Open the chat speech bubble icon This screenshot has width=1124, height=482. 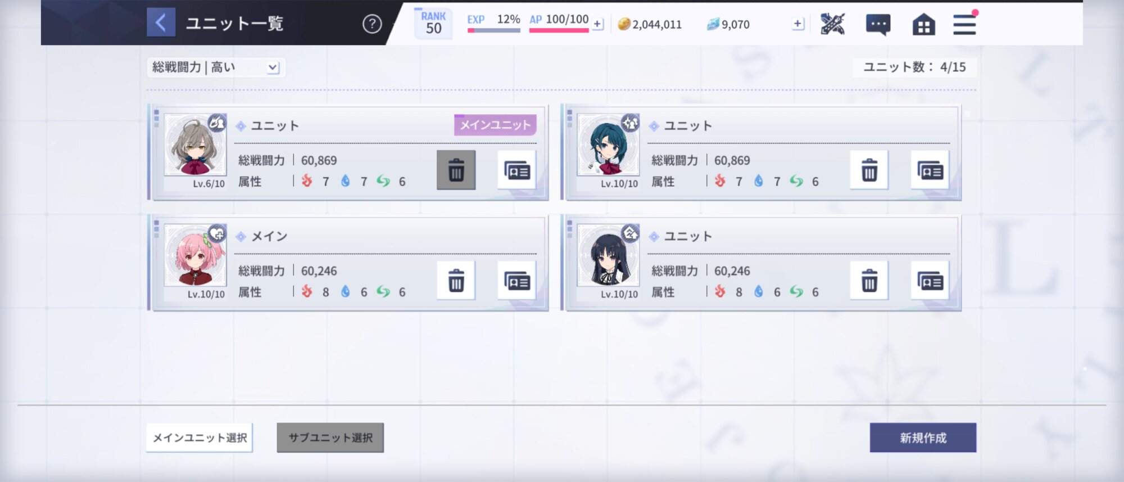tap(878, 24)
